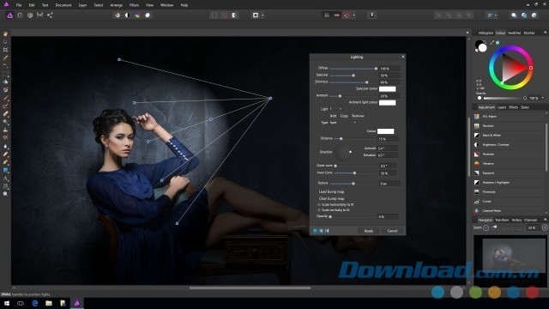The image size is (549, 309).
Task: Open the Layer menu
Action: pyautogui.click(x=82, y=5)
